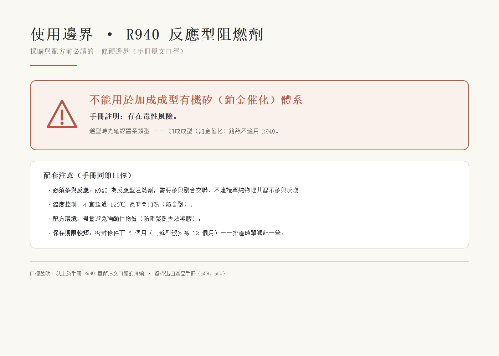Click the note starting with 選型時先確認體系類型
The height and width of the screenshot is (356, 499).
[x=184, y=131]
